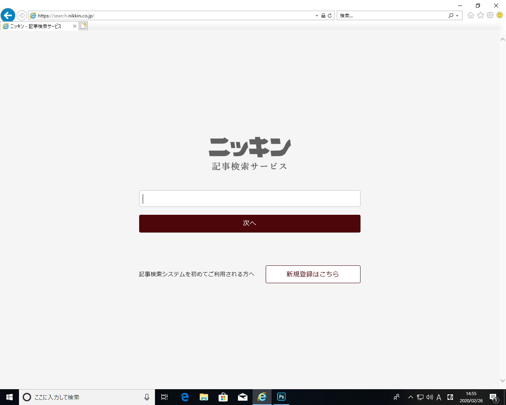The height and width of the screenshot is (405, 506).
Task: Click the login ID input field
Action: coord(250,199)
